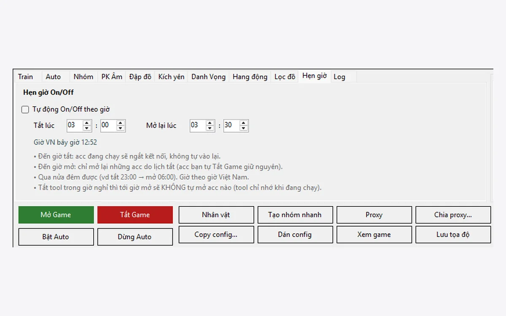Click the Tắt lúc hour field
The width and height of the screenshot is (506, 316).
pyautogui.click(x=75, y=125)
